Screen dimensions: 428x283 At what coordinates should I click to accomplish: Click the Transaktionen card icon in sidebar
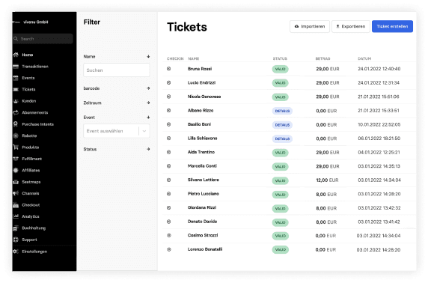click(x=16, y=67)
